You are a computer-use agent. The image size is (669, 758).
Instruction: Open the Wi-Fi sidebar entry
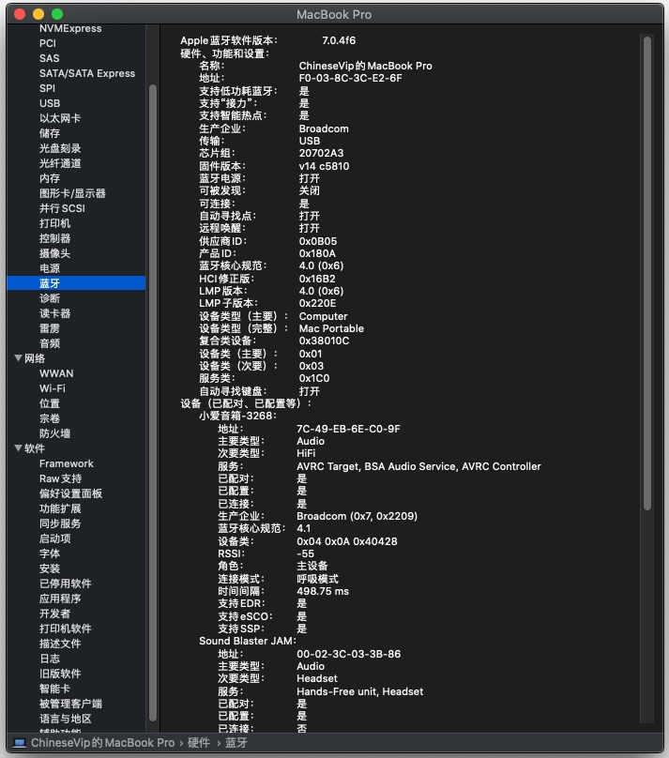coord(53,388)
